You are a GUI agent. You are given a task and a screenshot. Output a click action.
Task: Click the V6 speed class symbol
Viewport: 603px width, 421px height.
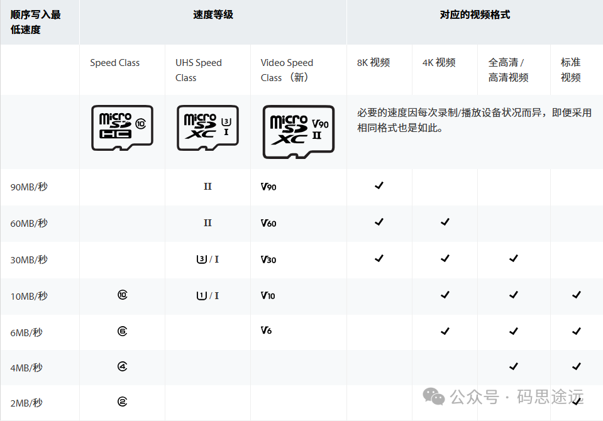(266, 331)
